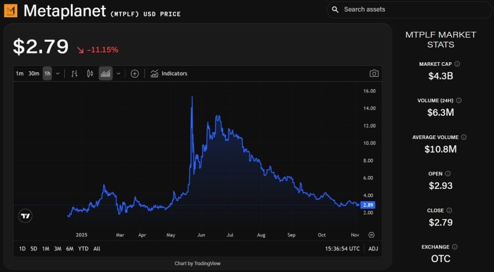
Task: Select the 6M date range
Action: [x=70, y=249]
